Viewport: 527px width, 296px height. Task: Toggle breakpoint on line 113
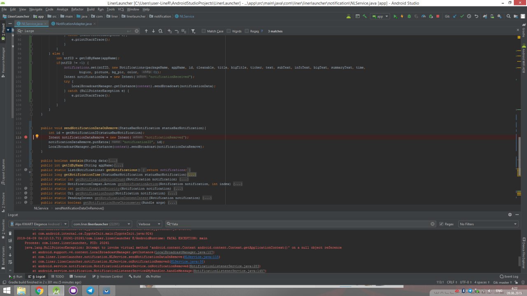[26, 137]
